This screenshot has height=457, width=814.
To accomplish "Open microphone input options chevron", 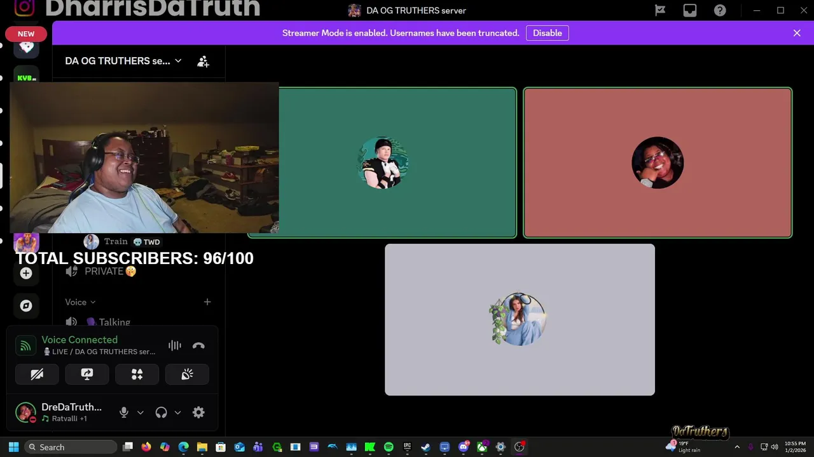I will 141,413.
